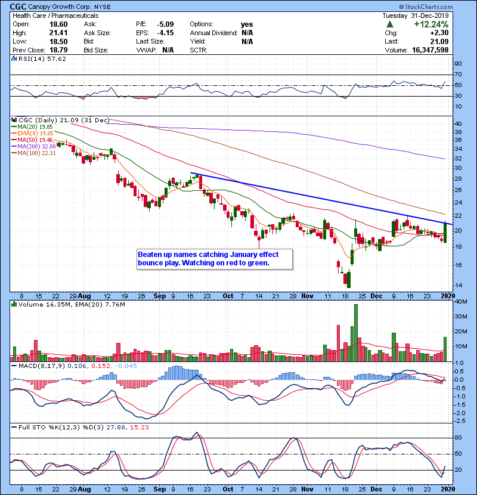Image resolution: width=477 pixels, height=495 pixels.
Task: Click the MA(200) 32.00 legend entry
Action: [x=33, y=147]
